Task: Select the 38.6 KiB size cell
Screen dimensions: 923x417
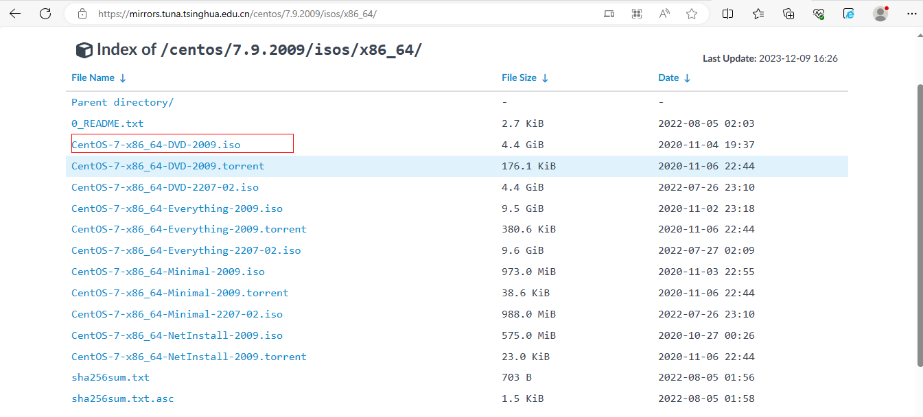Action: [526, 293]
